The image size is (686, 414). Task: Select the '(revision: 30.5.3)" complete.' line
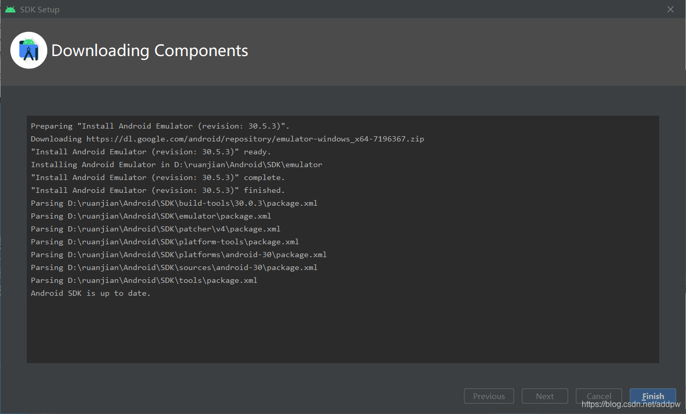coord(158,177)
